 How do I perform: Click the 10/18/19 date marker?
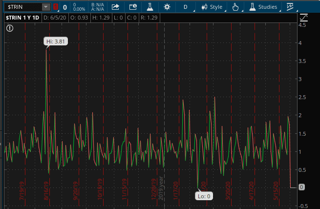100,189
